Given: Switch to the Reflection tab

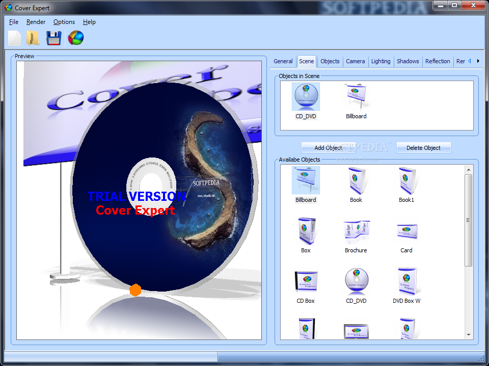Looking at the screenshot, I should point(438,61).
